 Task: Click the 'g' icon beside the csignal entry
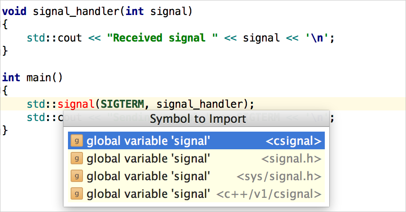click(x=77, y=141)
